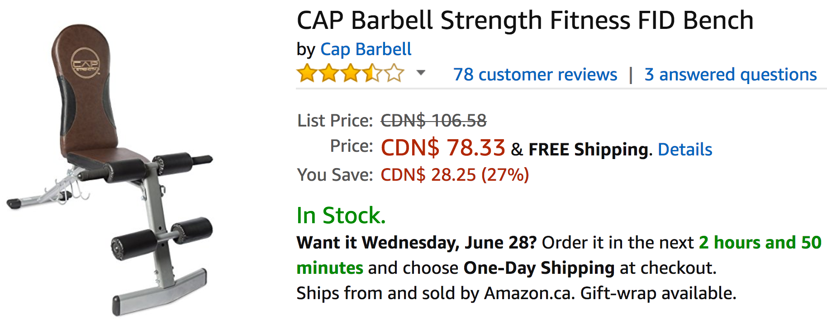Open the Cap Barbell brand link
Viewport: 827px width, 319px height.
coord(366,49)
